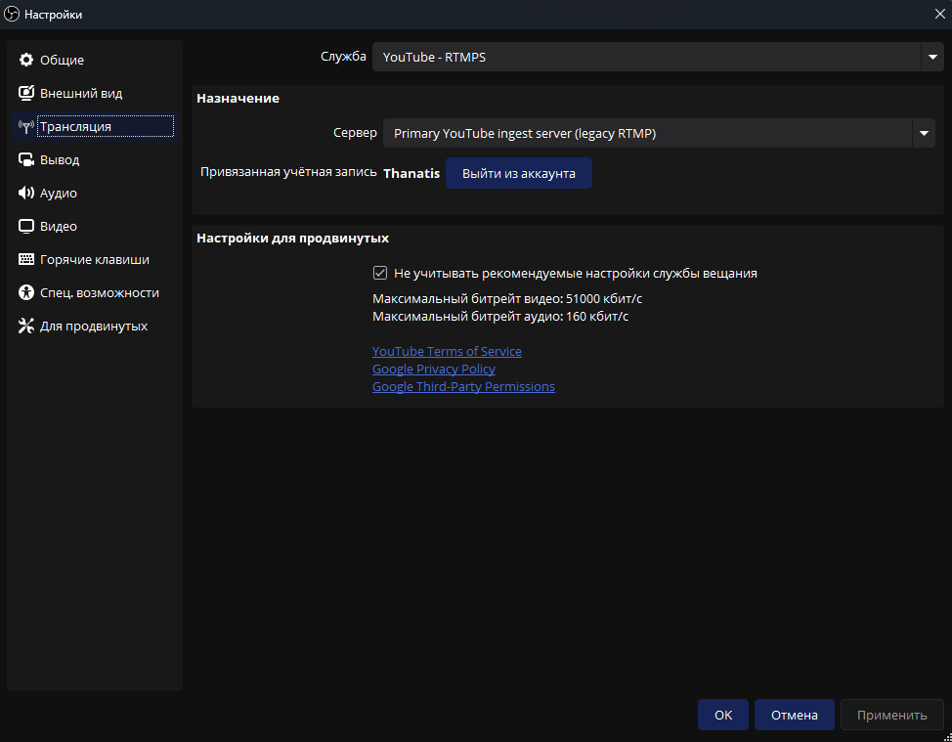Click the Сервер dropdown arrow
Image resolution: width=952 pixels, height=742 pixels.
coord(924,133)
